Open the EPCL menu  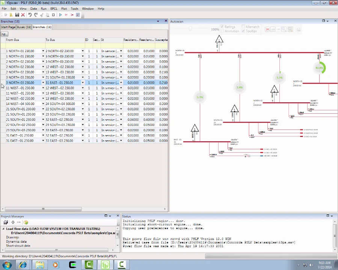(54, 9)
